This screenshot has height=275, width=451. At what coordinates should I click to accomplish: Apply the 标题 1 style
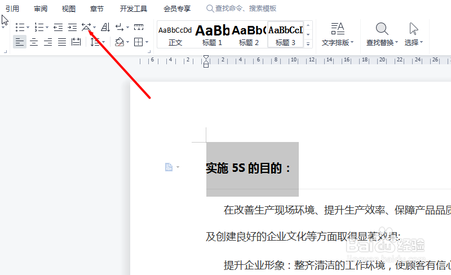click(213, 34)
